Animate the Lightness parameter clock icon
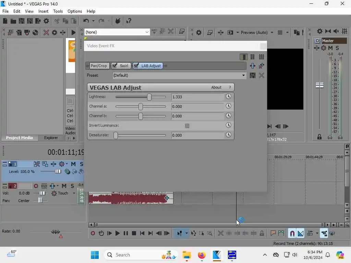351x263 pixels. 228,96
